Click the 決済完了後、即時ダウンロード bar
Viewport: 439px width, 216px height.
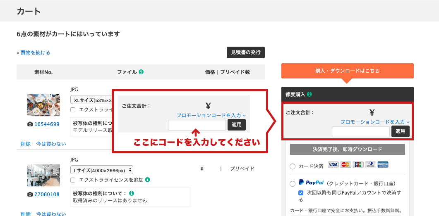[348, 149]
